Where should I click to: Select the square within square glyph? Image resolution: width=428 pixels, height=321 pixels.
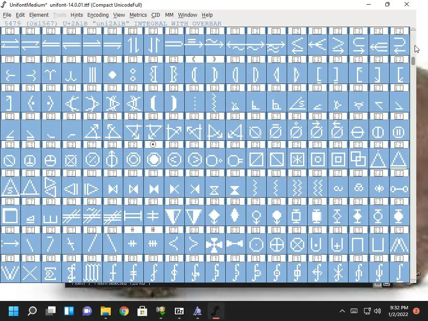(338, 159)
